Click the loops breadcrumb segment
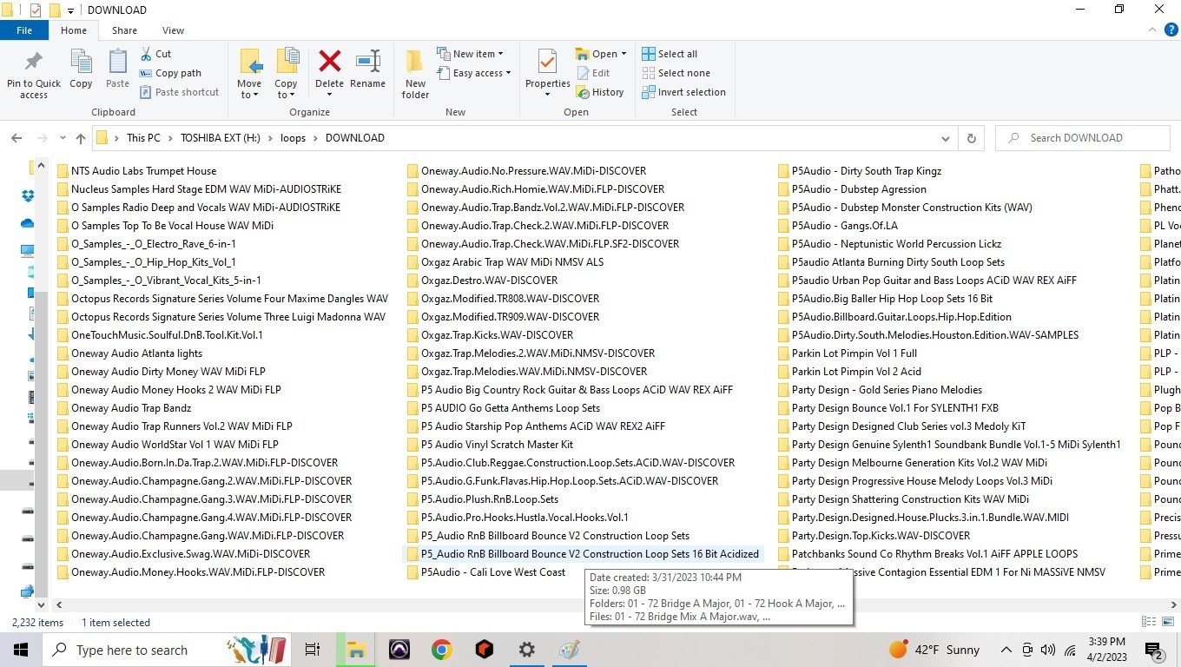Viewport: 1181px width, 667px height. click(x=293, y=138)
